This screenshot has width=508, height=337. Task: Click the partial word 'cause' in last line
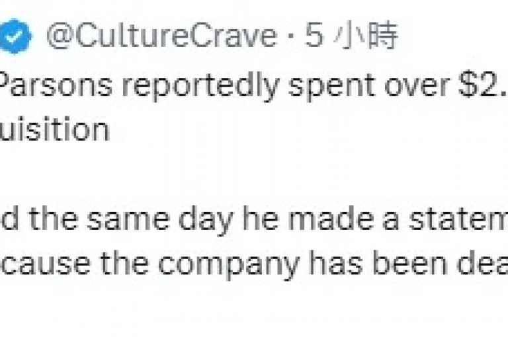tap(46, 265)
